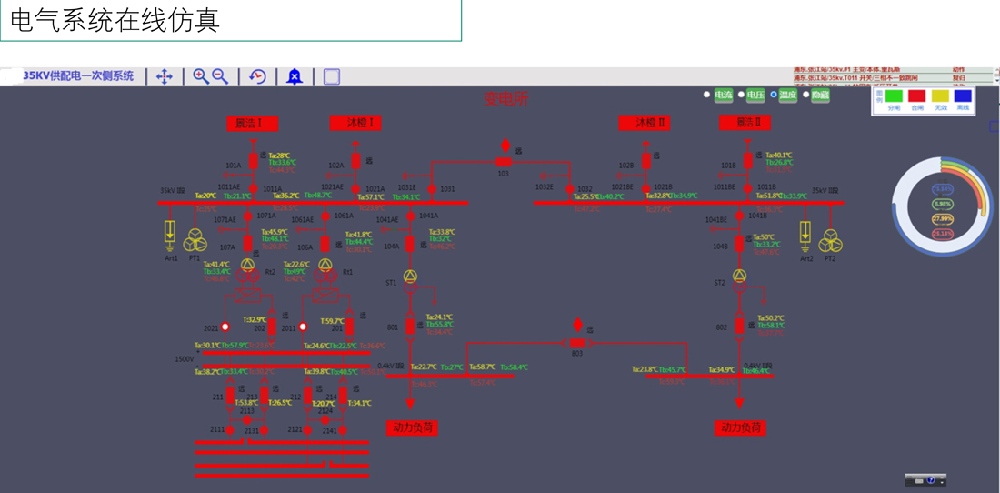
Task: Click the 8.98% donut chart label
Action: tap(942, 204)
